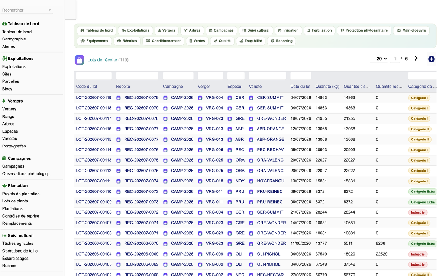This screenshot has height=276, width=446.
Task: Click the Récolte column filter field
Action: (x=137, y=76)
